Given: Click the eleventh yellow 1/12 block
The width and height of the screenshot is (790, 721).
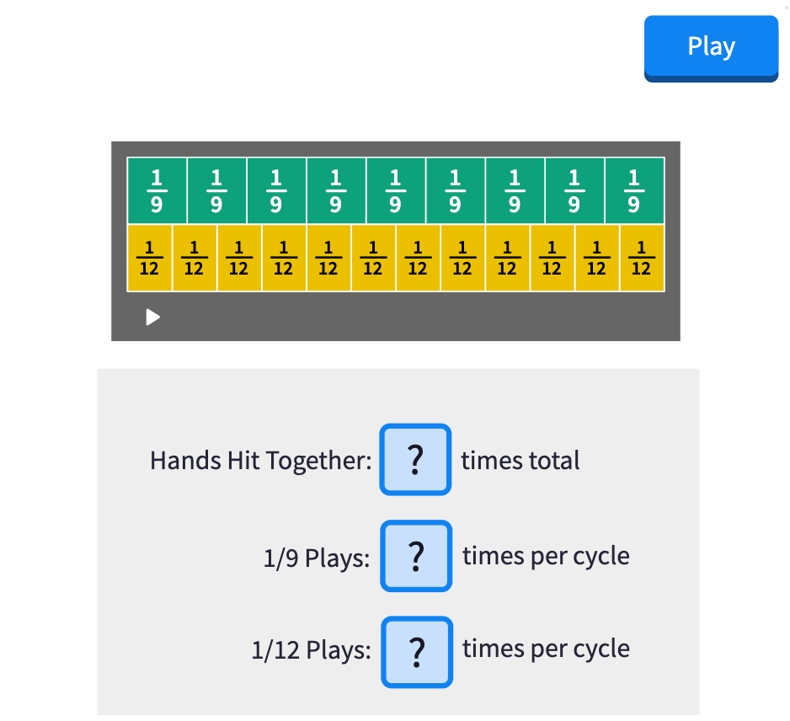Looking at the screenshot, I should [x=597, y=258].
